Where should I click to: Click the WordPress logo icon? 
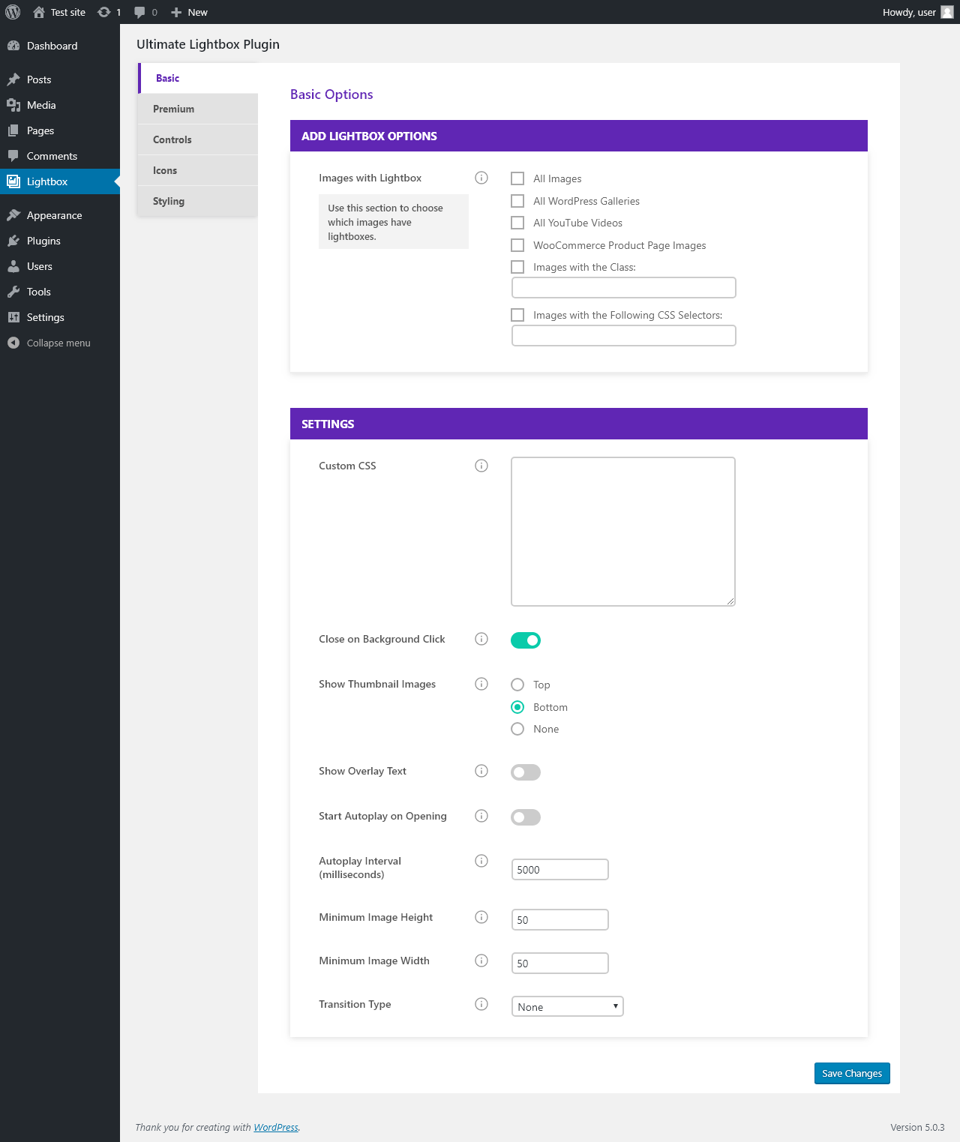tap(13, 12)
